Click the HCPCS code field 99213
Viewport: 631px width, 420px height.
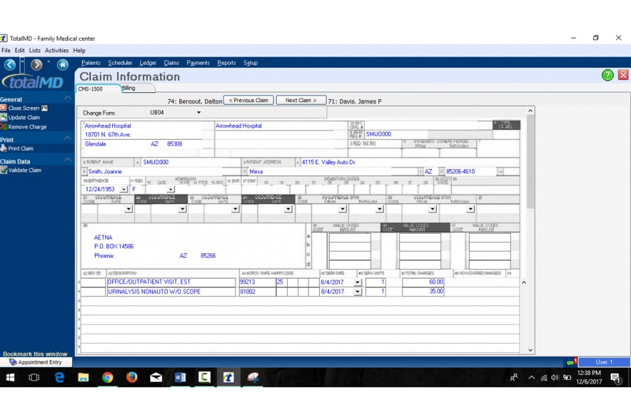click(x=257, y=282)
